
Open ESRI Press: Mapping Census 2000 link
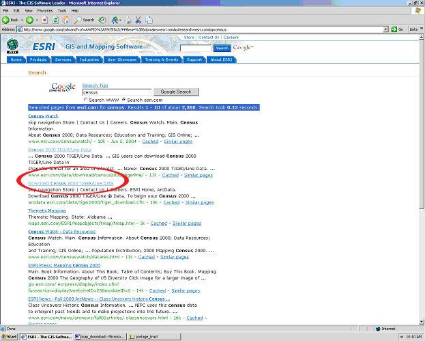pos(64,265)
